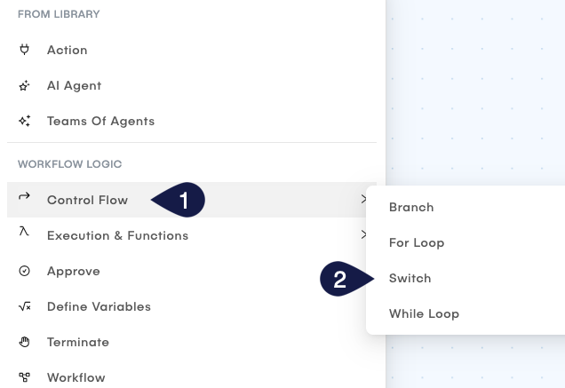Add an AI Agent step
This screenshot has width=565, height=388.
(74, 85)
